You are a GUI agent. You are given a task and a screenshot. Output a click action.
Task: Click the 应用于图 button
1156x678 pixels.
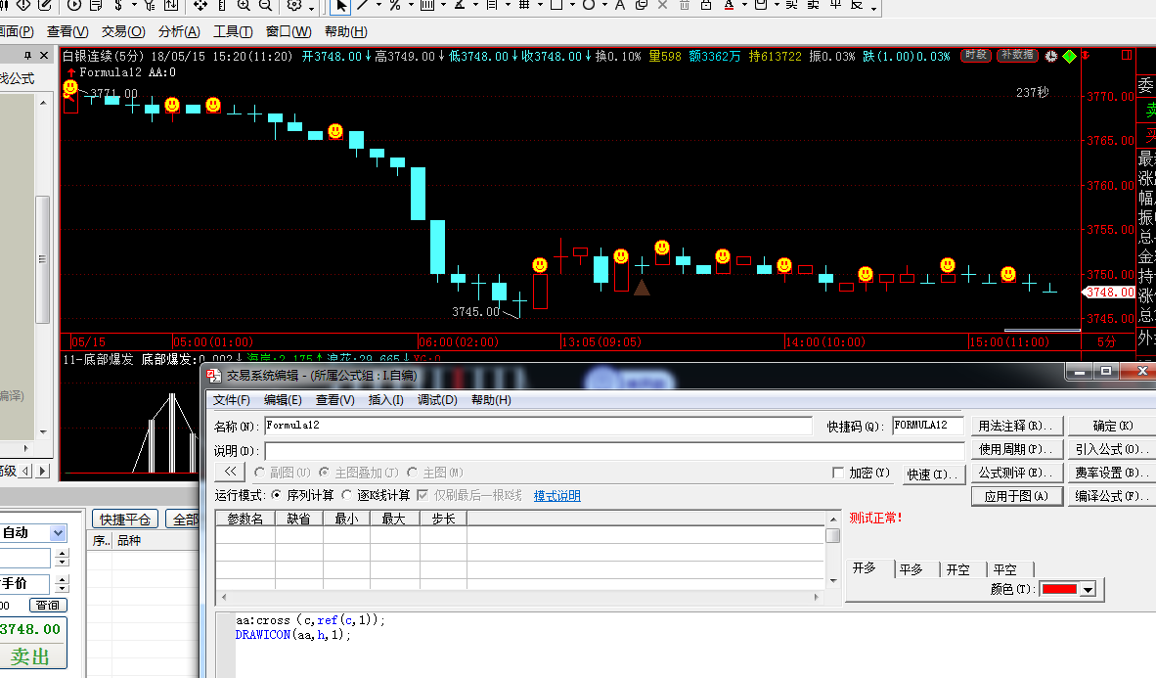[x=1016, y=496]
